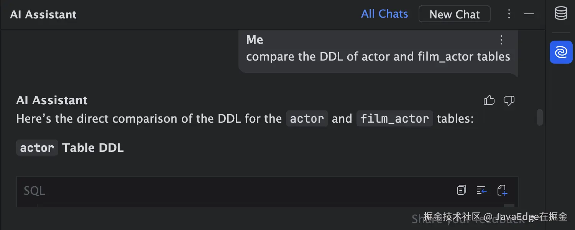Open options menu on the Me message

tap(501, 39)
